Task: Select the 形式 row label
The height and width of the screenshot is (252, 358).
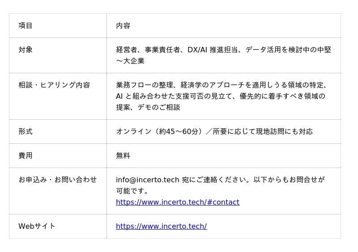Action: point(26,131)
